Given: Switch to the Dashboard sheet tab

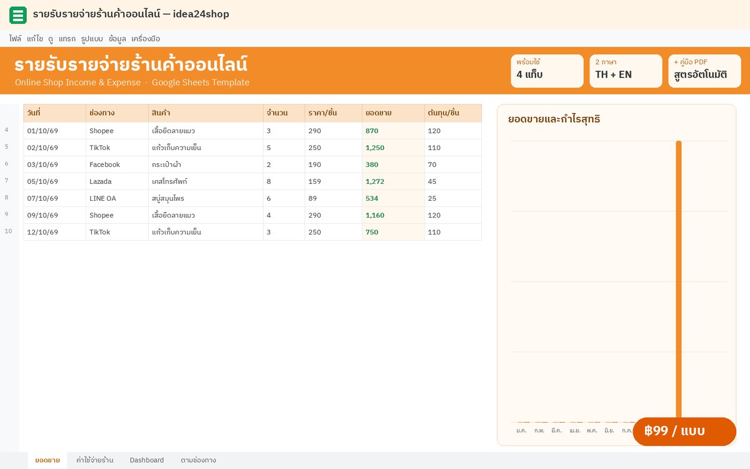Looking at the screenshot, I should 147,460.
